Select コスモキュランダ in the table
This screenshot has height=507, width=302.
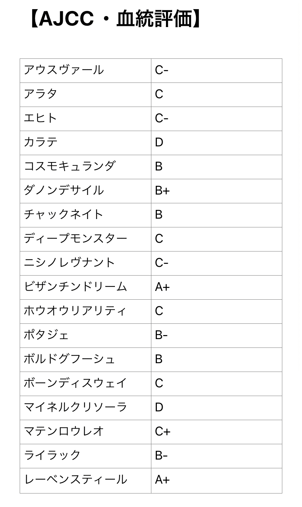(x=70, y=166)
